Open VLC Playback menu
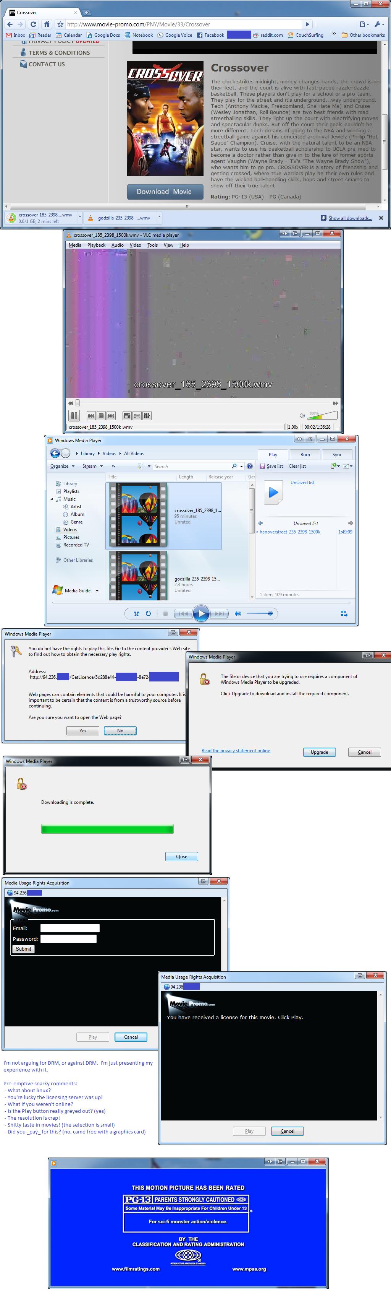The image size is (391, 1296). click(96, 245)
